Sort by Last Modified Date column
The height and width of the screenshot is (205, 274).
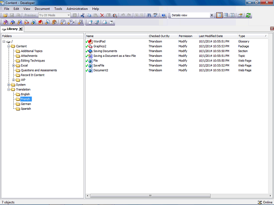218,36
